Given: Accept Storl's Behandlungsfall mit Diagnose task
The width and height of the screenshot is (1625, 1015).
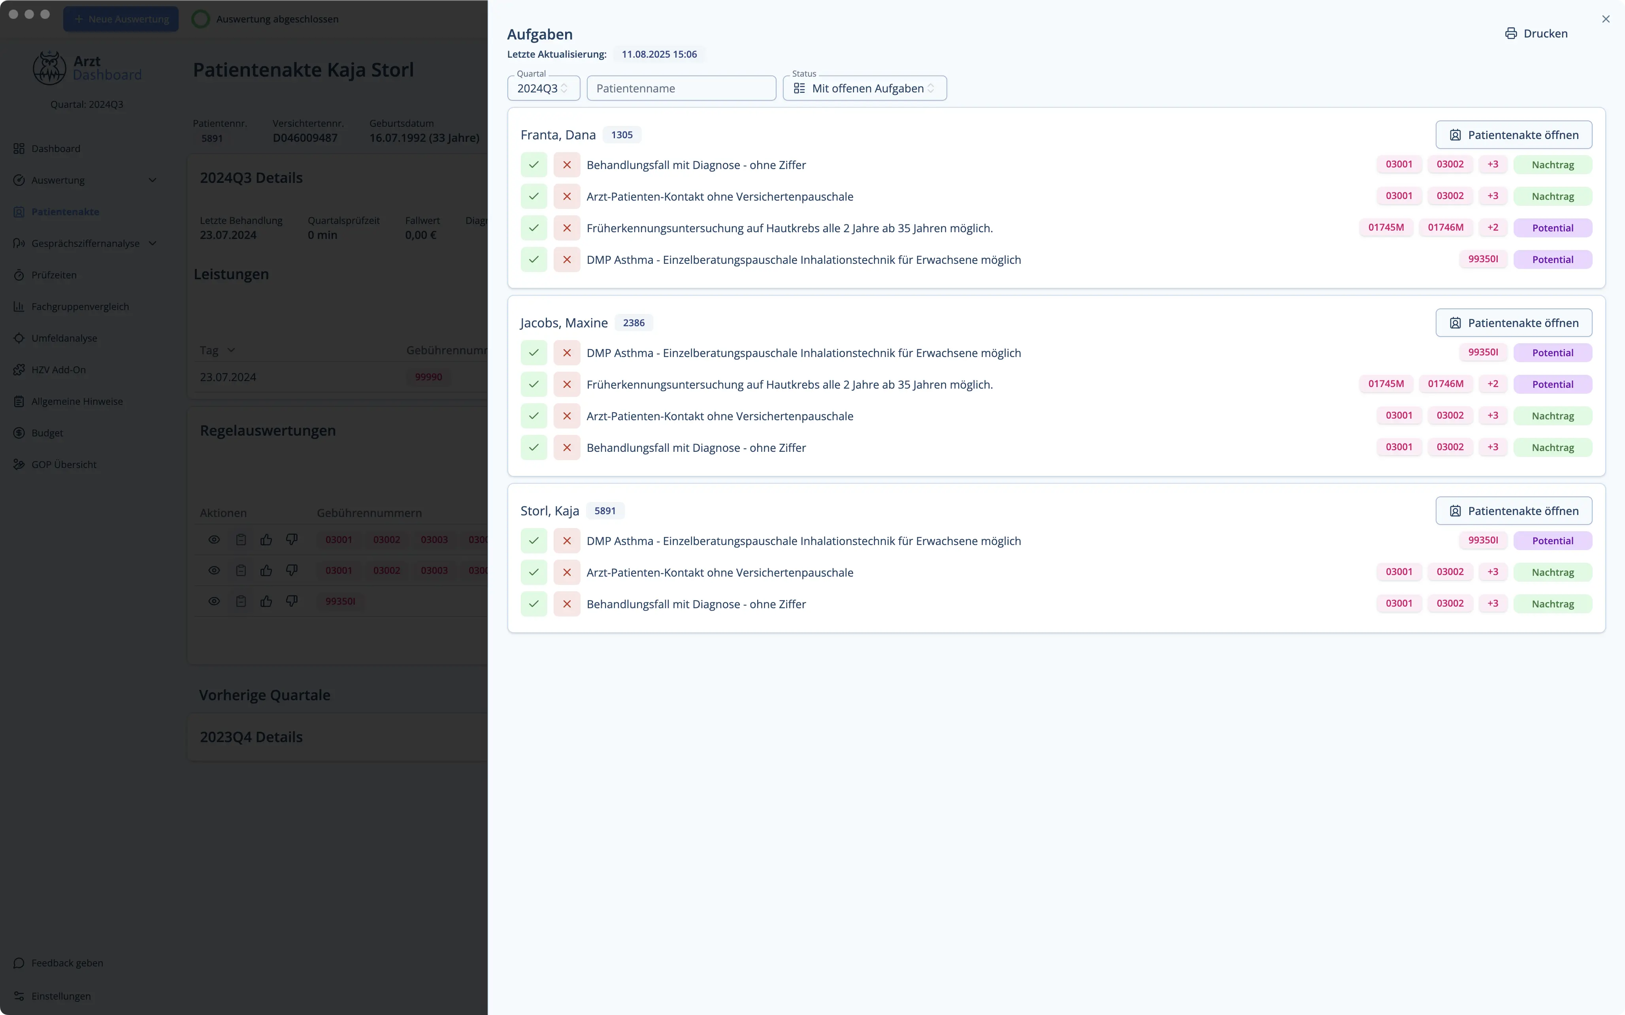Looking at the screenshot, I should 534,603.
